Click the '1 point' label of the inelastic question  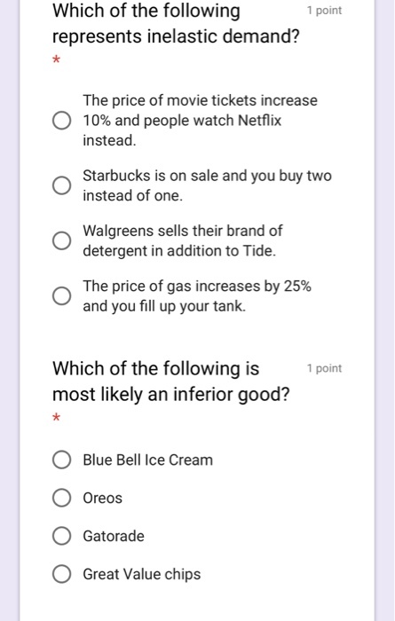[x=325, y=11]
